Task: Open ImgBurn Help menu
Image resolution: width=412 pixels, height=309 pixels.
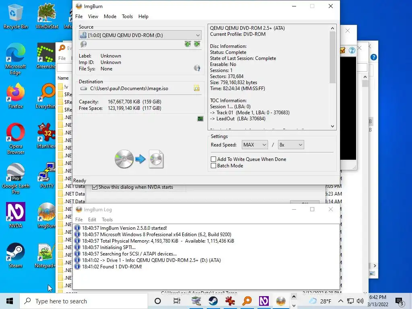Action: click(143, 16)
